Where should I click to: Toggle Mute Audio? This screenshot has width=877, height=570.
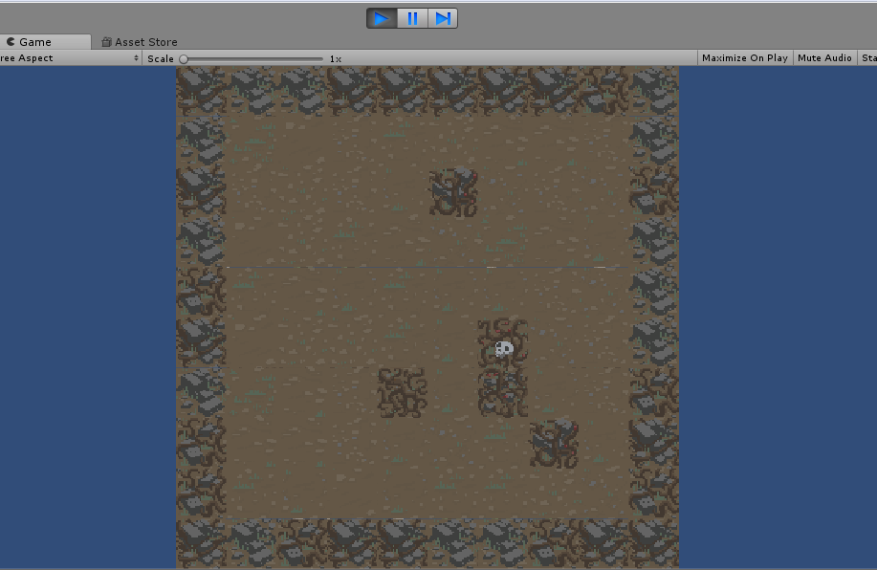[x=824, y=58]
